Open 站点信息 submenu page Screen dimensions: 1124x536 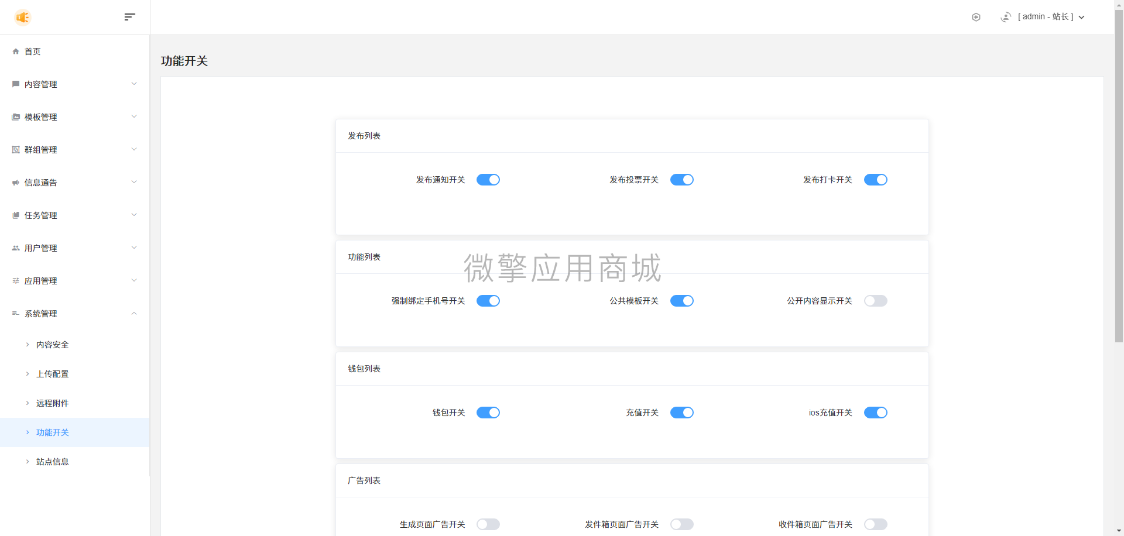tap(75, 462)
